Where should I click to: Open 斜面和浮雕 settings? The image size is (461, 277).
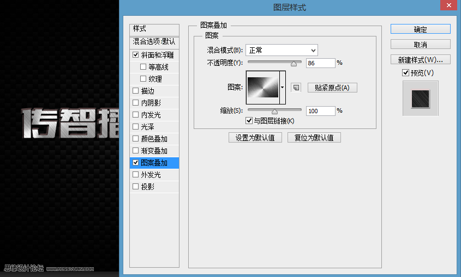157,55
